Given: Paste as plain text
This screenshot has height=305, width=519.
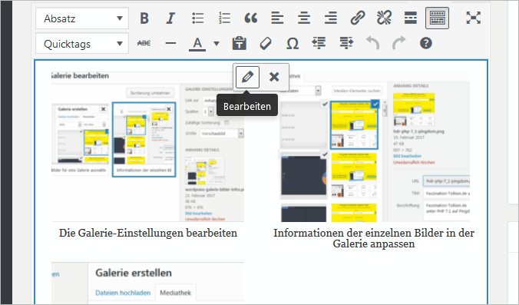Looking at the screenshot, I should (239, 43).
